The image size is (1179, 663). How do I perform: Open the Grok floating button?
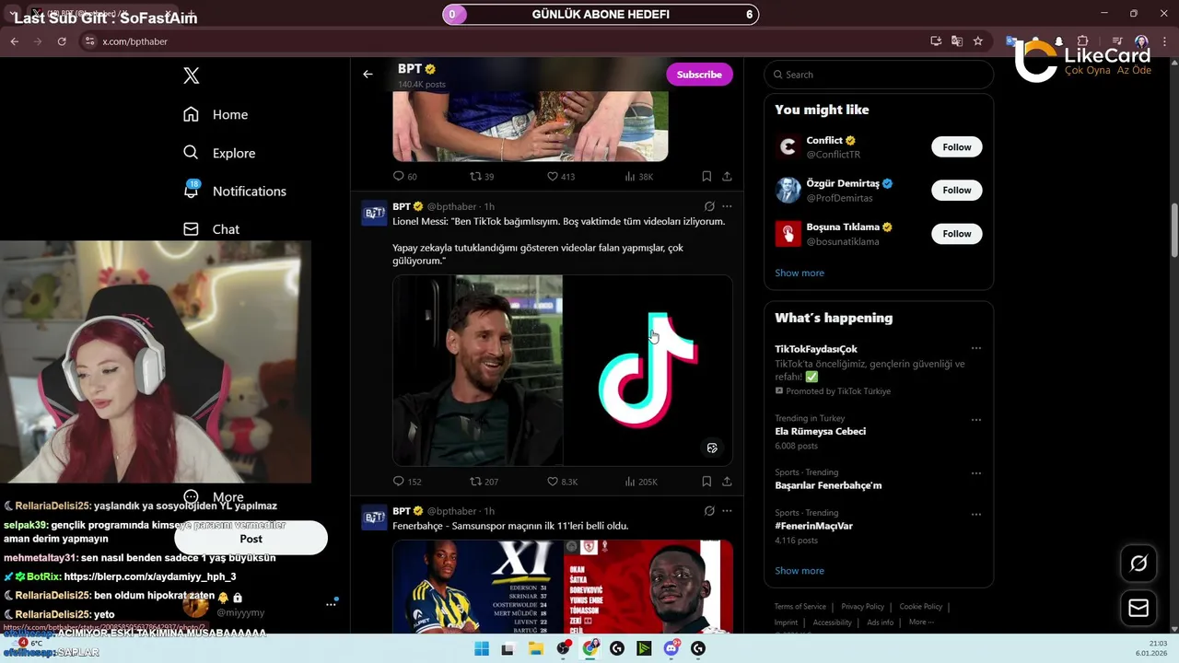click(1138, 564)
